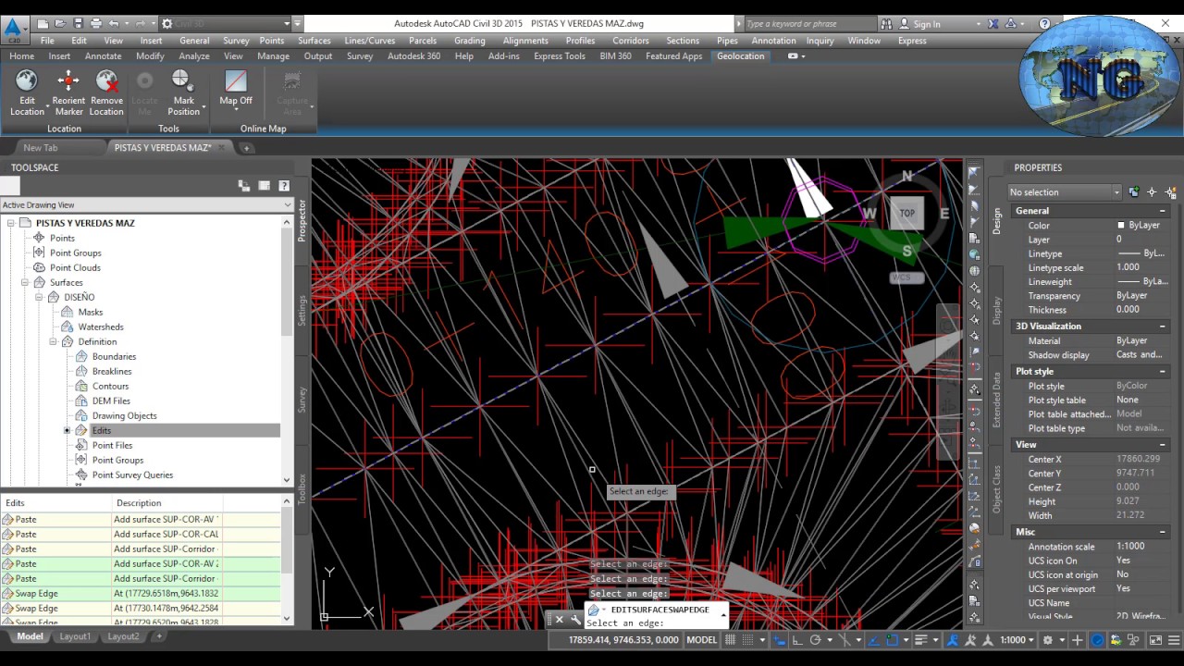This screenshot has width=1184, height=666.
Task: Click the command line customize wrench icon
Action: click(x=575, y=620)
